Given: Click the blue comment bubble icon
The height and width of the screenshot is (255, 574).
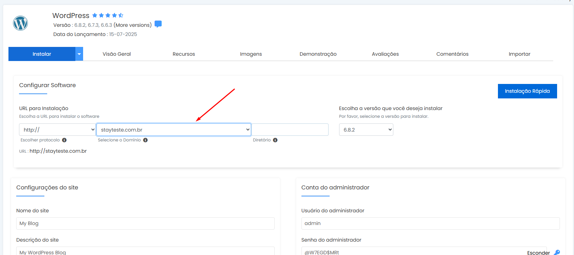Looking at the screenshot, I should pos(158,24).
